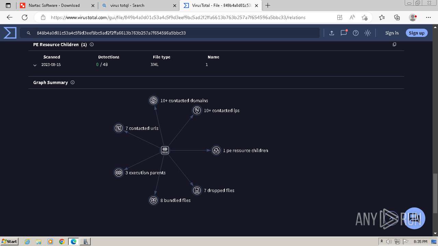Click the read aloud icon in address bar
Image resolution: width=438 pixels, height=246 pixels.
tap(352, 17)
